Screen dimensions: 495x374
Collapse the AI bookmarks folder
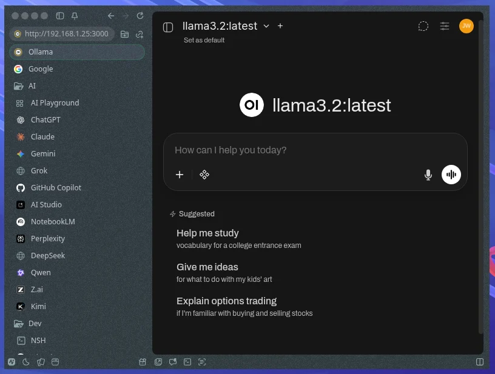(19, 86)
